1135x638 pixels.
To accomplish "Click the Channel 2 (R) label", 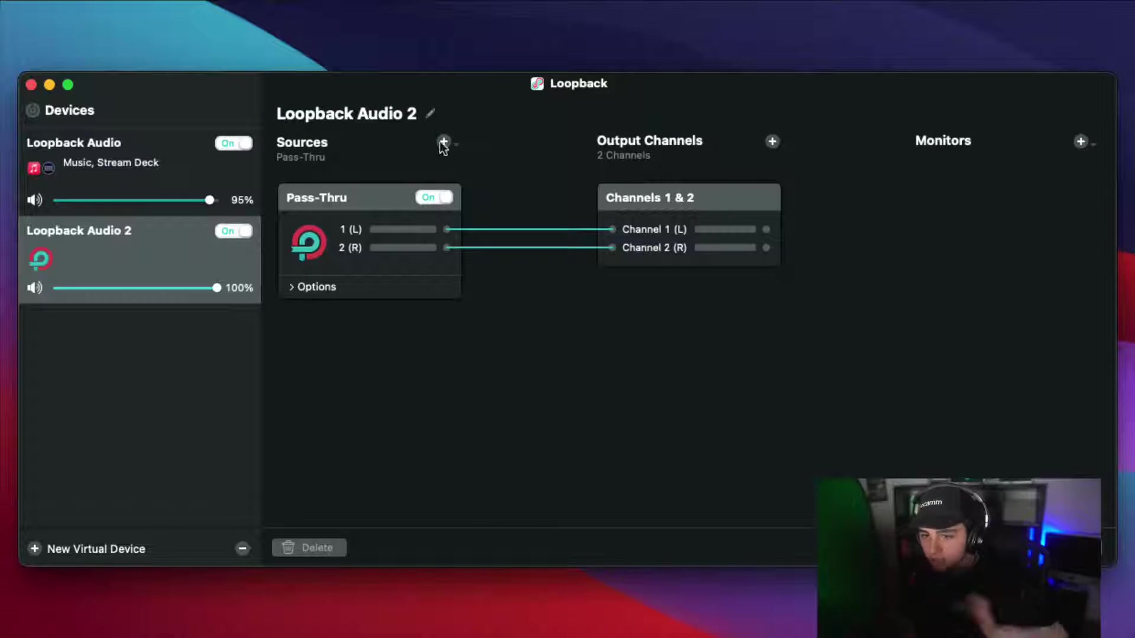I will coord(654,248).
